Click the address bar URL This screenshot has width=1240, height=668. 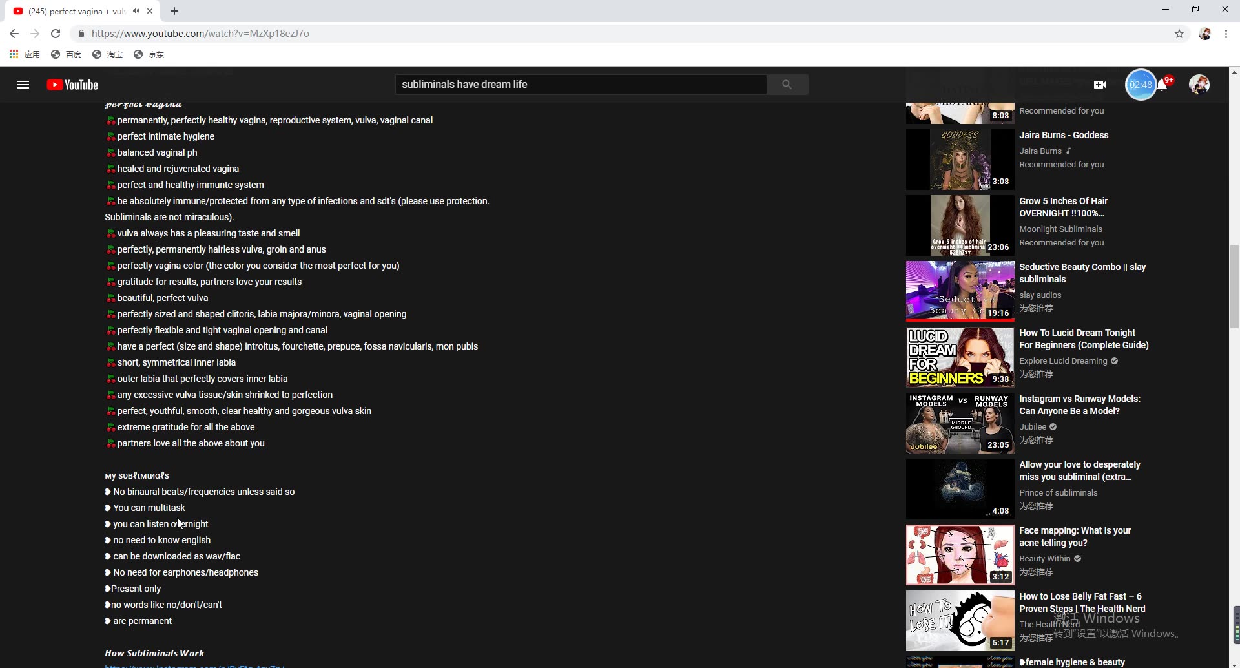tap(200, 34)
